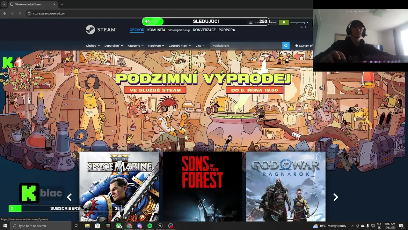The image size is (408, 230).
Task: Stop page loading with X button
Action: tap(20, 13)
